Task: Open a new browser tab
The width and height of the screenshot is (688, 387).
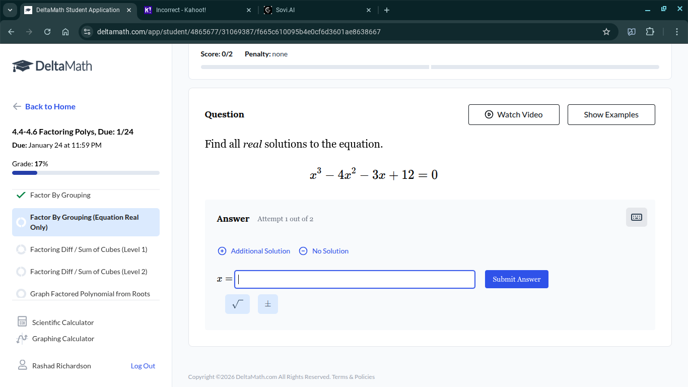Action: coord(387,10)
